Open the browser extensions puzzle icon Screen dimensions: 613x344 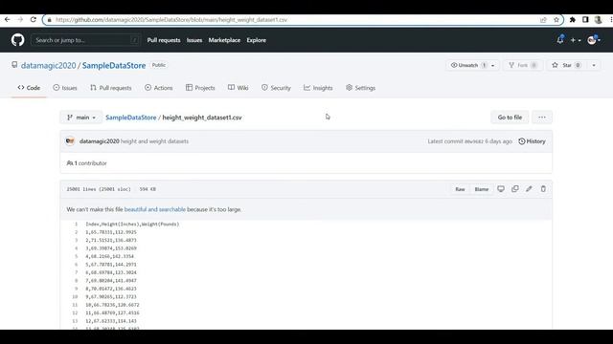pyautogui.click(x=573, y=19)
